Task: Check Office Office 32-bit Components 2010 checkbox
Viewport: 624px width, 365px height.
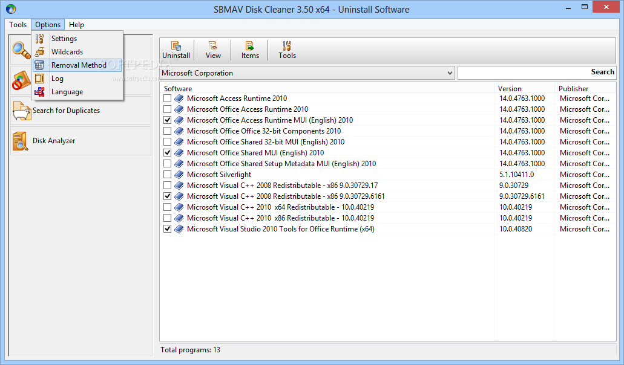Action: [167, 131]
